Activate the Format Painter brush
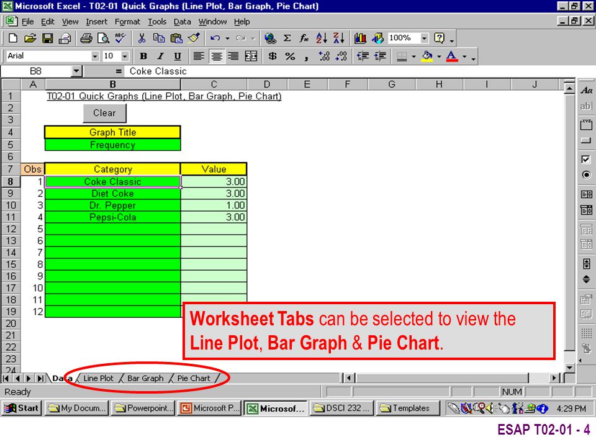Image resolution: width=596 pixels, height=447 pixels. pyautogui.click(x=194, y=38)
